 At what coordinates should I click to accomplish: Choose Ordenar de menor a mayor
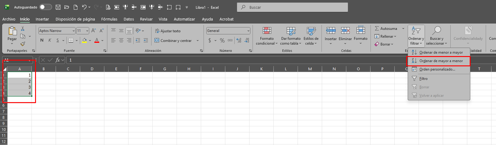tap(439, 52)
